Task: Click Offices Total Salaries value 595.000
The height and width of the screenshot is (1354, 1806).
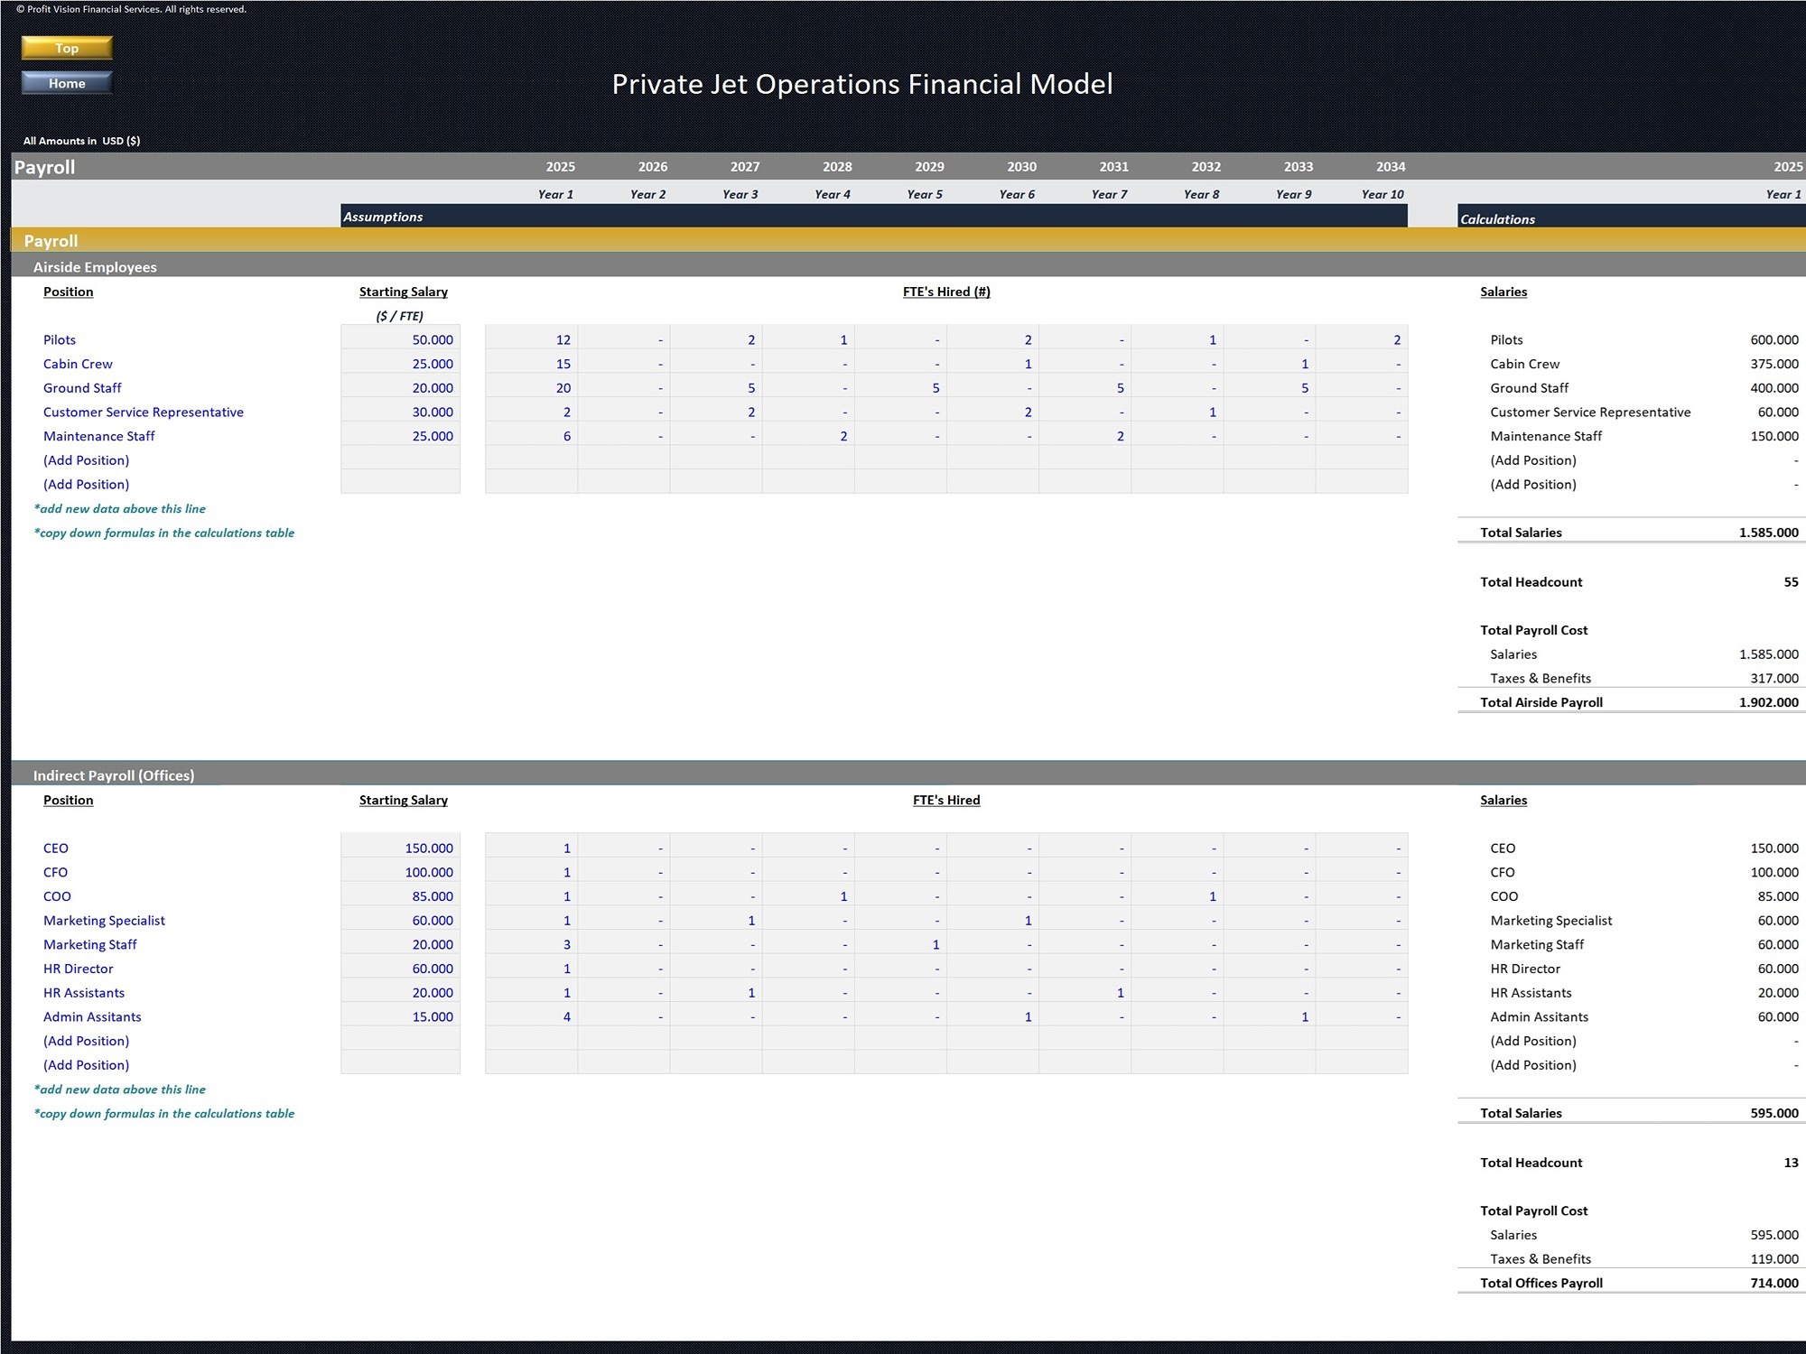Action: pos(1774,1113)
